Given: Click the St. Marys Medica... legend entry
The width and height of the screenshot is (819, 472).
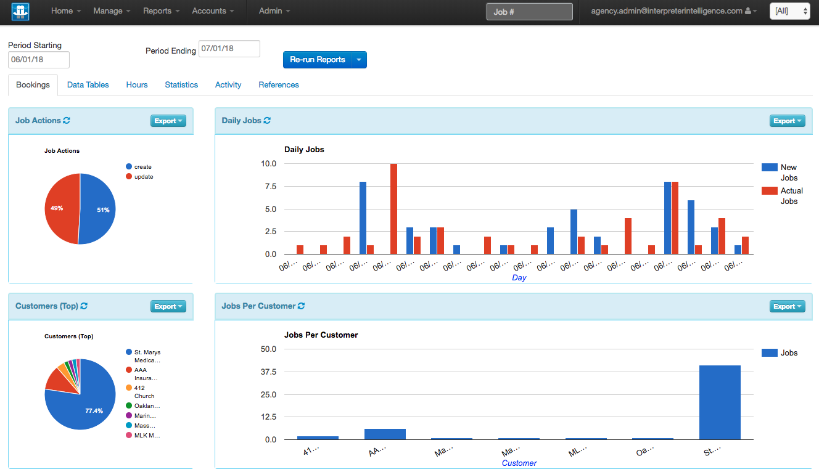Looking at the screenshot, I should click(x=143, y=356).
